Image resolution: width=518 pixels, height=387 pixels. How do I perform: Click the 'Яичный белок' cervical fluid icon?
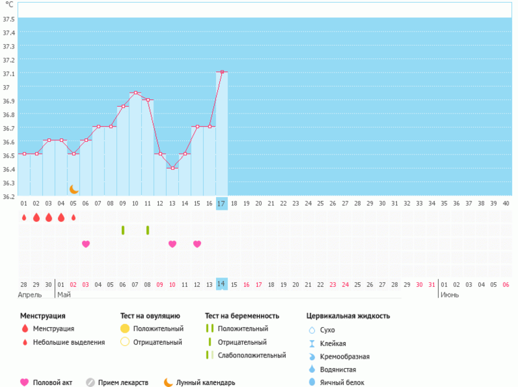tap(311, 382)
